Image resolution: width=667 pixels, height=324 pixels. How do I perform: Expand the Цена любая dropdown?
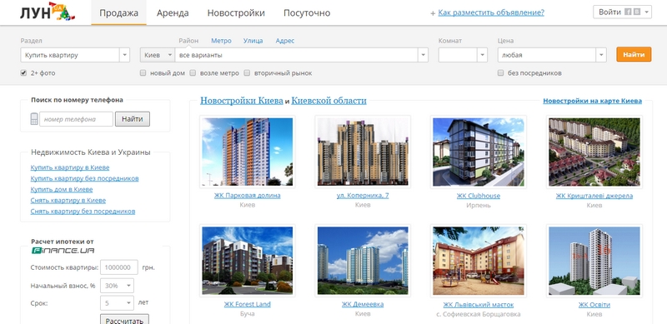pyautogui.click(x=552, y=55)
